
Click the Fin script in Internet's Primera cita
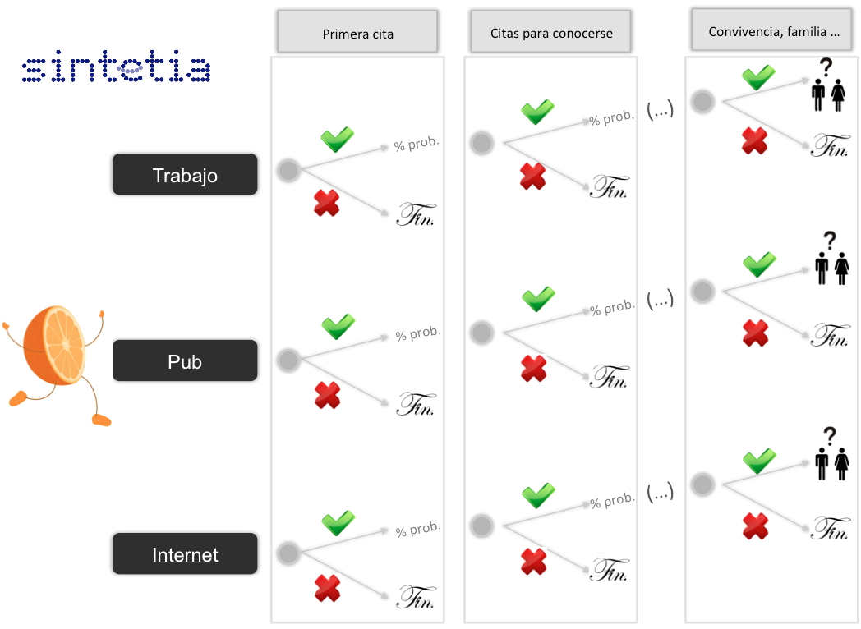pyautogui.click(x=417, y=597)
